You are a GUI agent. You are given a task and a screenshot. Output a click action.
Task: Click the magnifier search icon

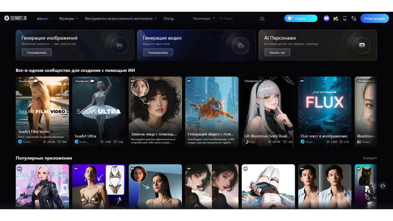click(x=221, y=18)
